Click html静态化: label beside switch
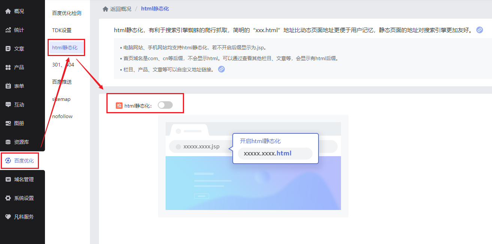This screenshot has width=492, height=244. (x=138, y=106)
